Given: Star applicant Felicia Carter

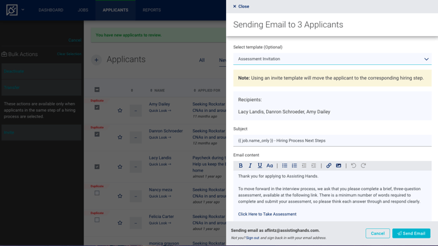Looking at the screenshot, I should (x=120, y=223).
